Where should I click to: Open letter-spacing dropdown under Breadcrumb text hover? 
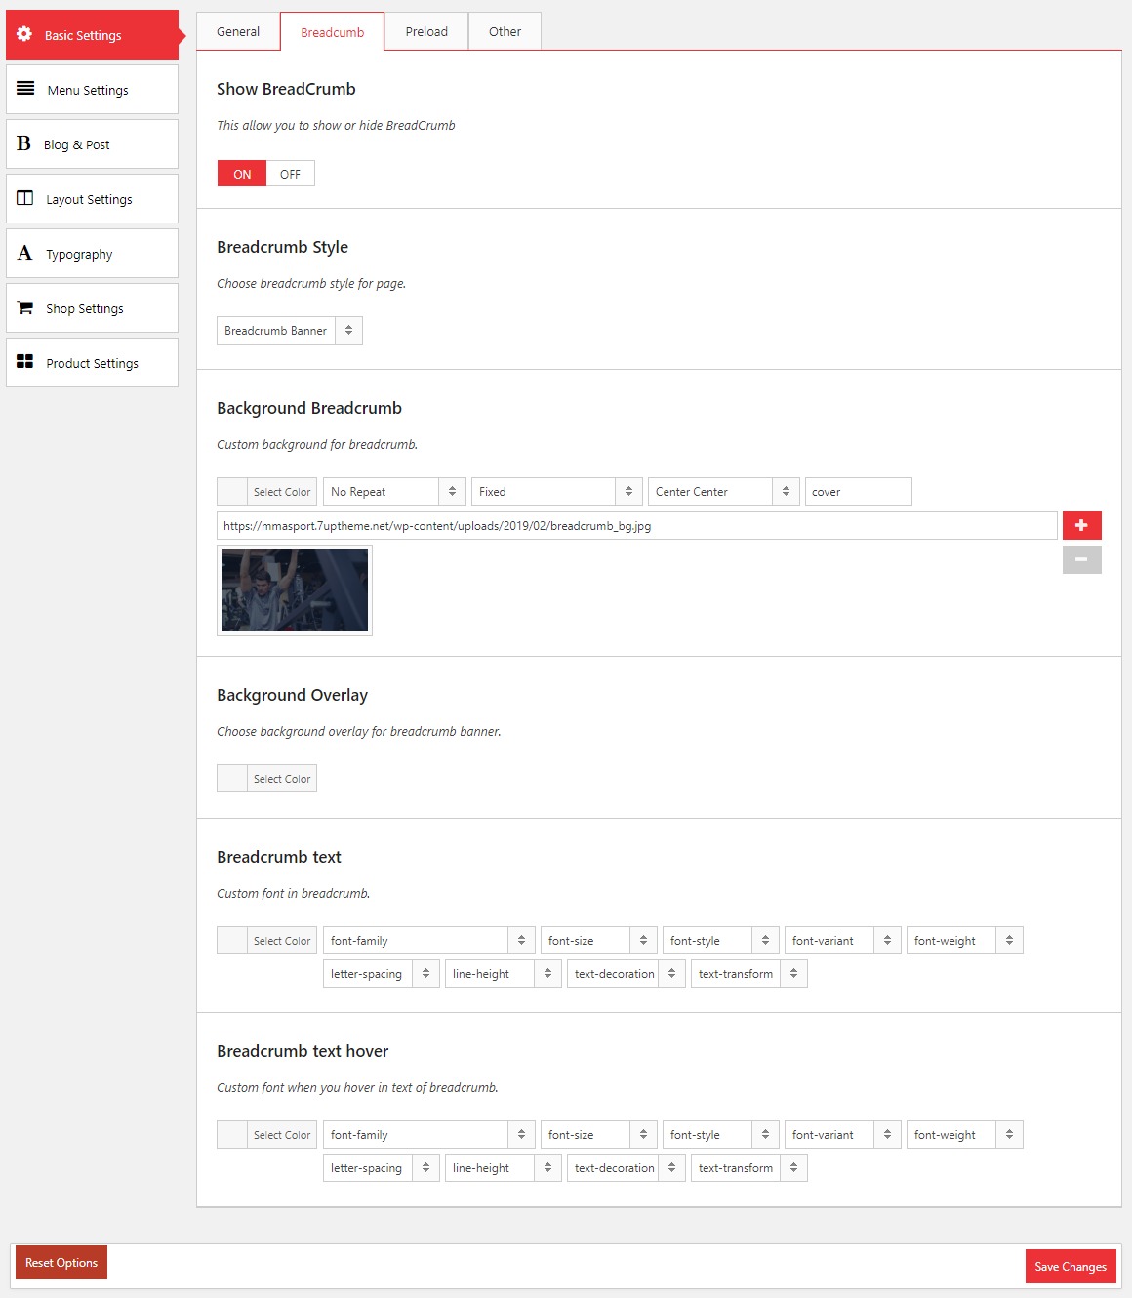tap(382, 1167)
